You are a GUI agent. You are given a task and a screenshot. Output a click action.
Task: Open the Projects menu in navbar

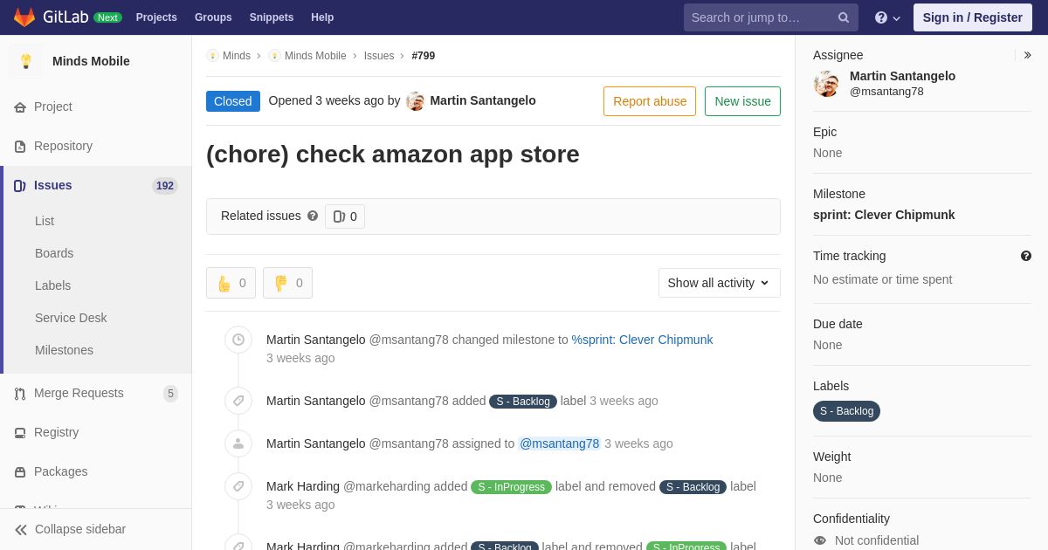tap(156, 17)
